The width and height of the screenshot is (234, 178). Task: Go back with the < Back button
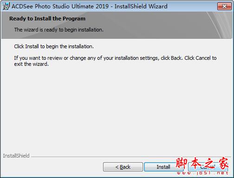123,167
